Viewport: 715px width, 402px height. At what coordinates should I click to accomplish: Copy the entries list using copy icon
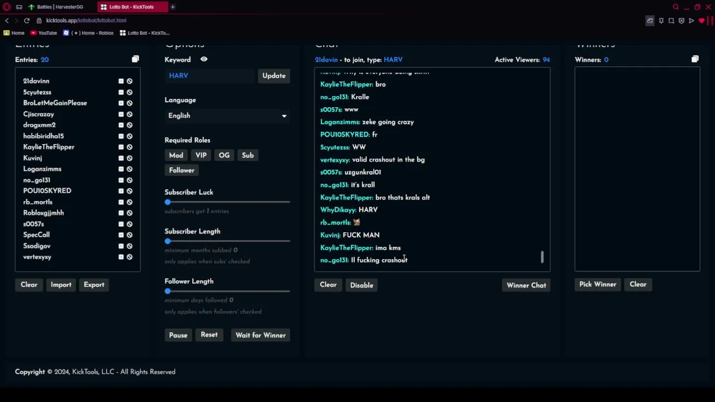[135, 59]
